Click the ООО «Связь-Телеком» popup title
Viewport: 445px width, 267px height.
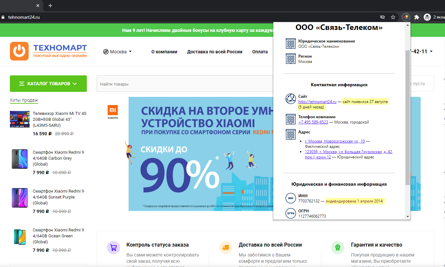click(339, 28)
